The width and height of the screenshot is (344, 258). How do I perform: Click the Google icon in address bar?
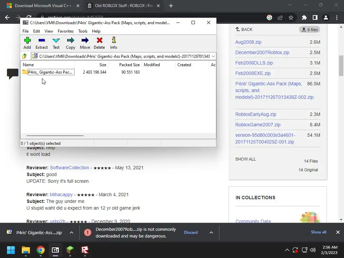pos(269,17)
